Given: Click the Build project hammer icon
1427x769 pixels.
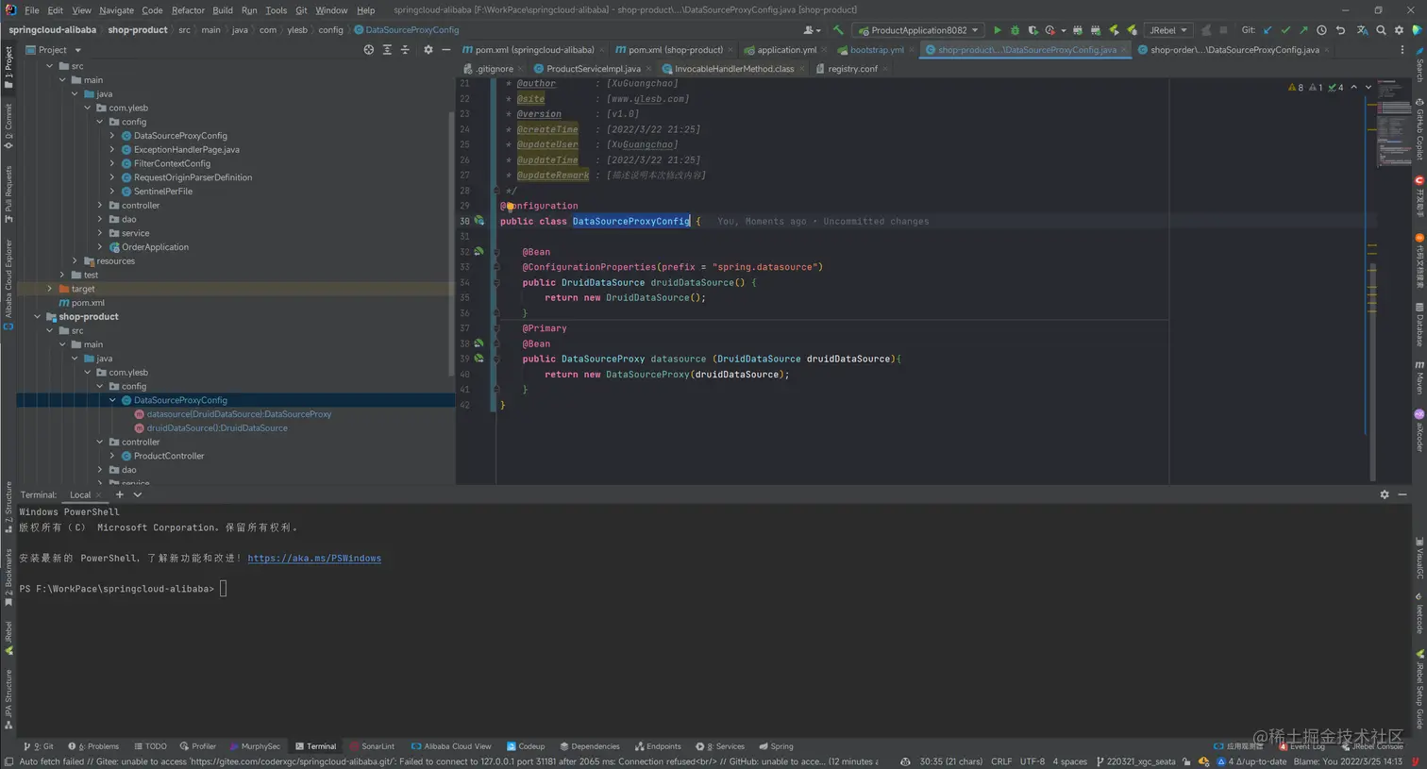Looking at the screenshot, I should 837,30.
